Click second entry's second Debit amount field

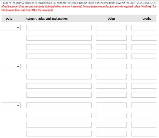[x=111, y=77]
